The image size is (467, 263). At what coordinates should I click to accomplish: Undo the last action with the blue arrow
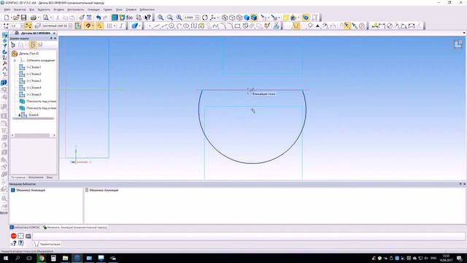point(99,18)
